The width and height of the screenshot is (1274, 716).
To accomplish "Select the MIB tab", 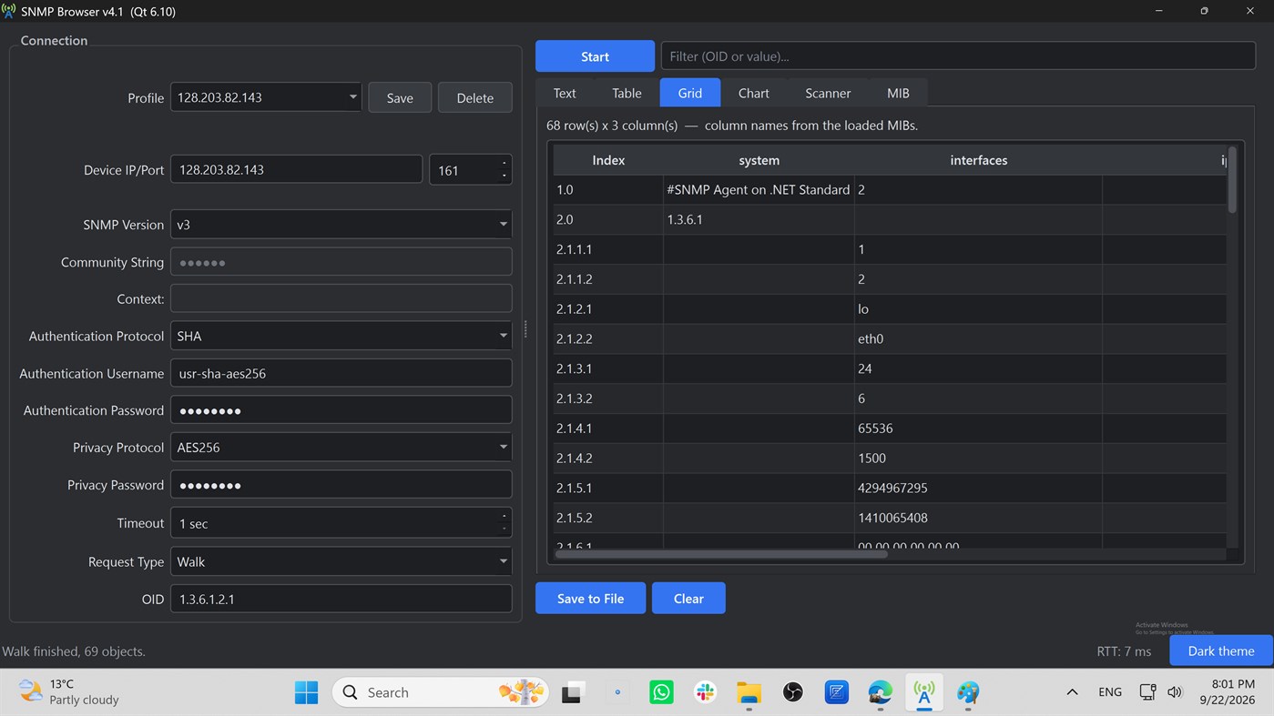I will [x=898, y=93].
